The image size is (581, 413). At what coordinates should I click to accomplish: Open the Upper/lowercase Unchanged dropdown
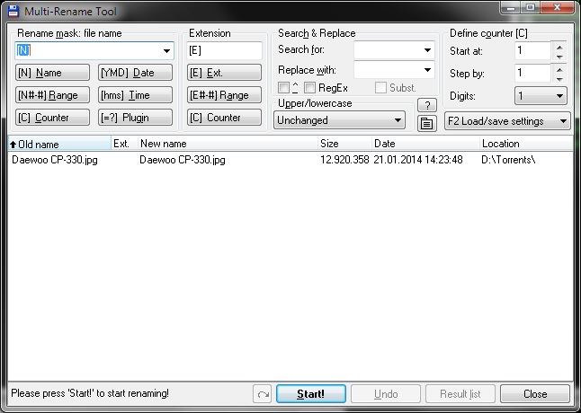tap(339, 119)
